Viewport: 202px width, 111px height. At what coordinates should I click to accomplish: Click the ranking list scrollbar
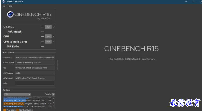coord(54,103)
